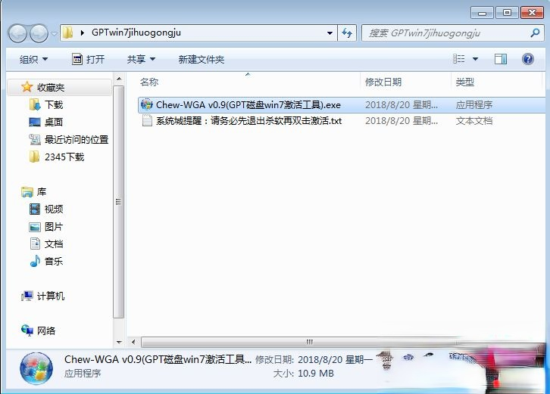Click the network icon beside 网络
The image size is (550, 394).
(x=27, y=330)
